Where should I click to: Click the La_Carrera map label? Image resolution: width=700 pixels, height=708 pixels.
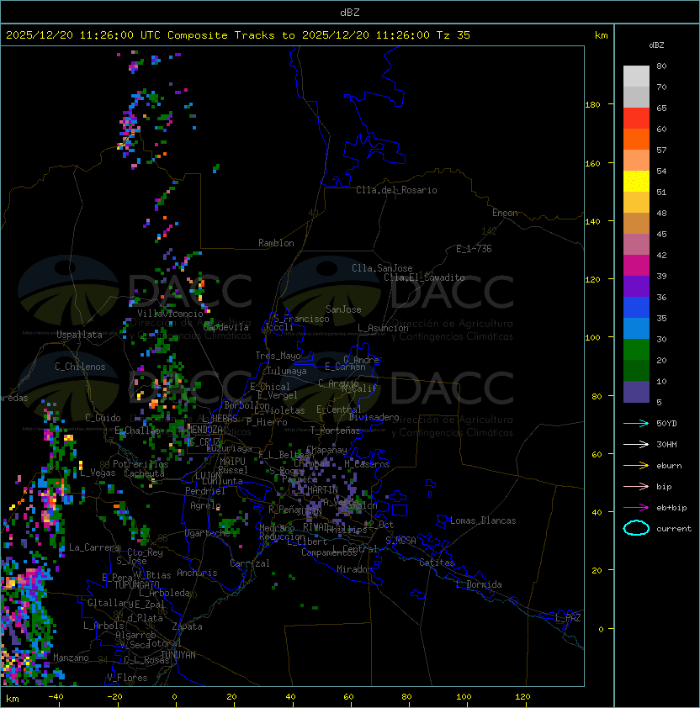pos(94,547)
